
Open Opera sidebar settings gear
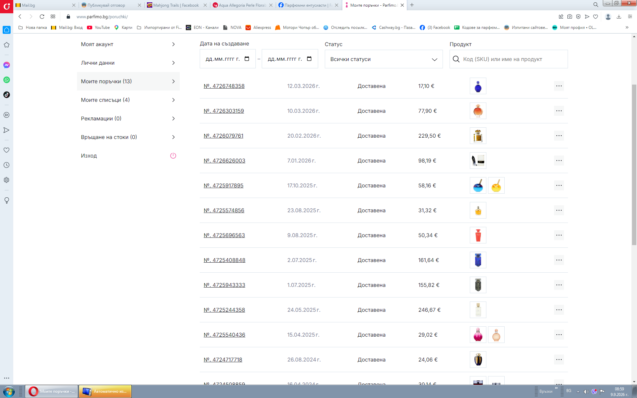pyautogui.click(x=7, y=180)
